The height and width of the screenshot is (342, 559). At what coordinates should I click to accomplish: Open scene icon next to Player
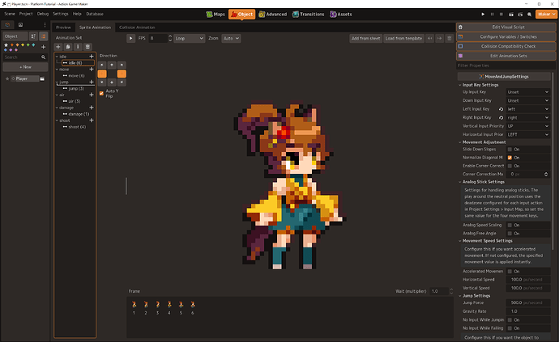42,78
